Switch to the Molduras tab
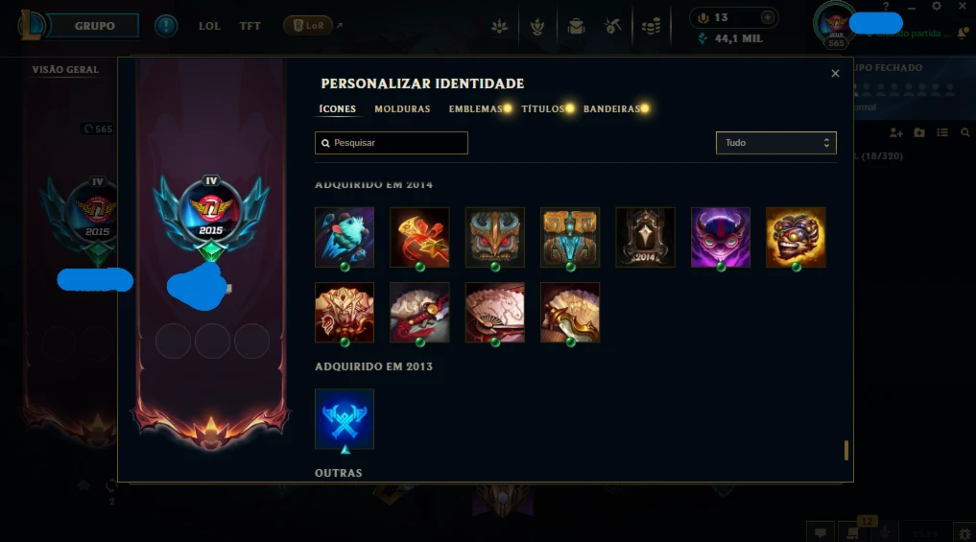This screenshot has width=976, height=542. coord(402,109)
